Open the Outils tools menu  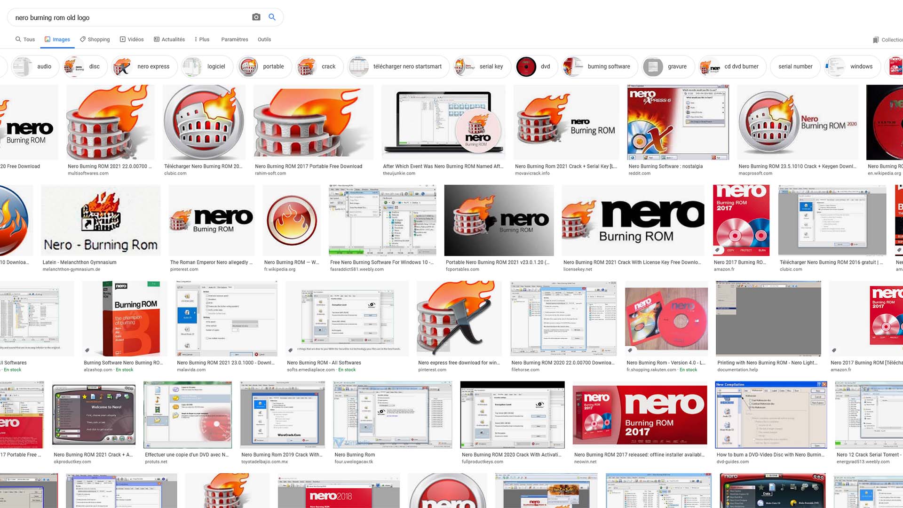click(264, 40)
